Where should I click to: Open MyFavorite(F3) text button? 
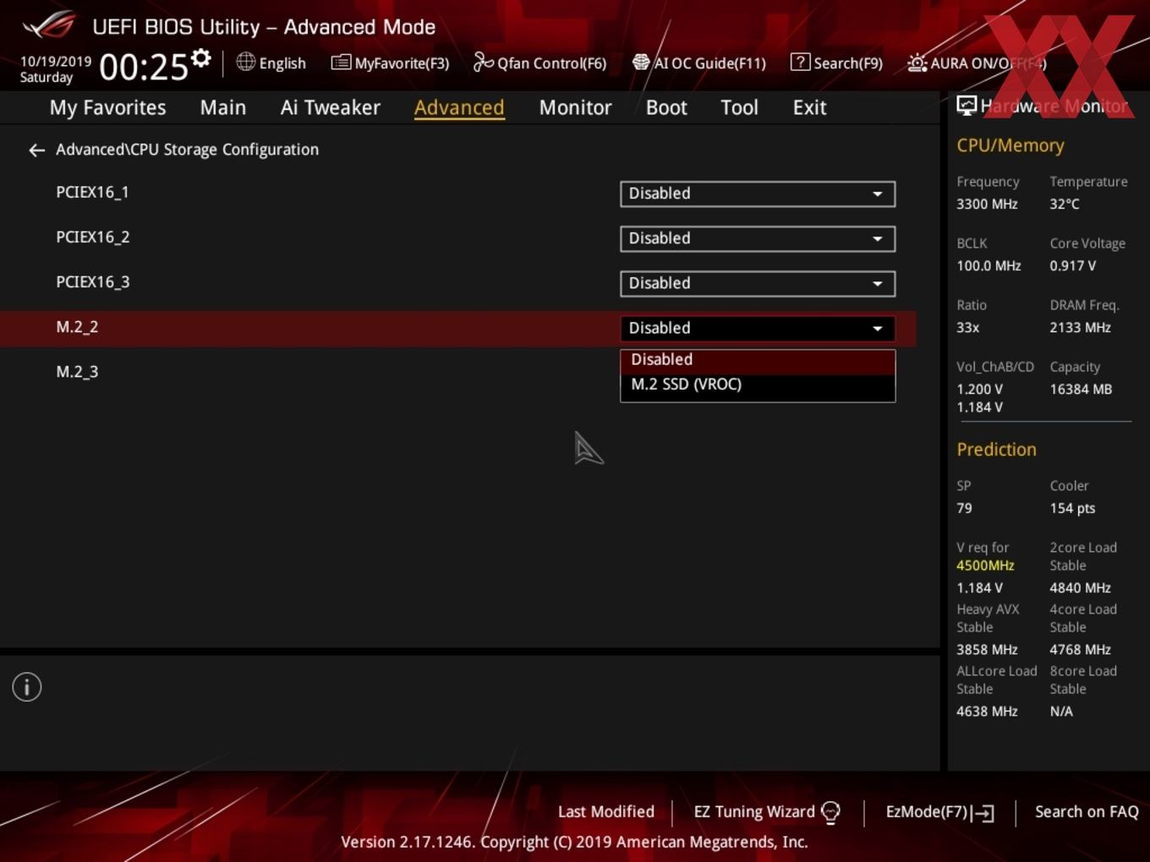click(402, 63)
